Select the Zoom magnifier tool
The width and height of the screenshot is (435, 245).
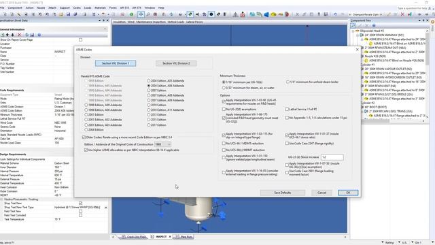pos(148,14)
